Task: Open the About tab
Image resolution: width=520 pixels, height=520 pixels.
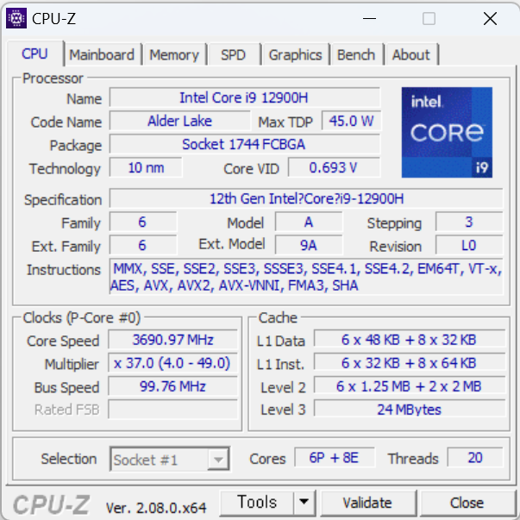Action: (410, 54)
